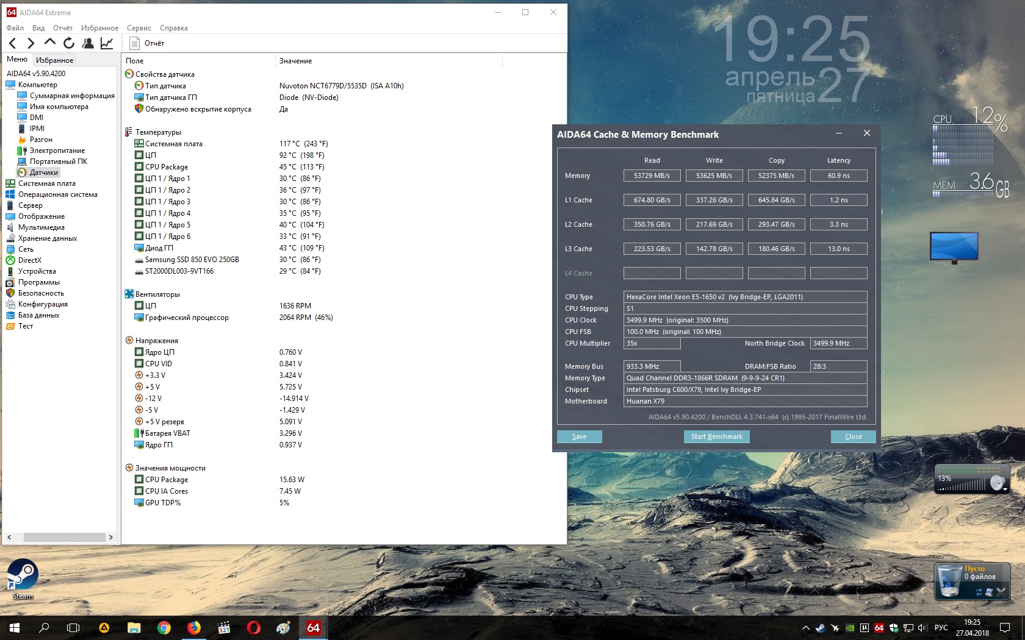Screen dimensions: 1025x640
Task: Click Save in the benchmark dialog
Action: pos(579,436)
